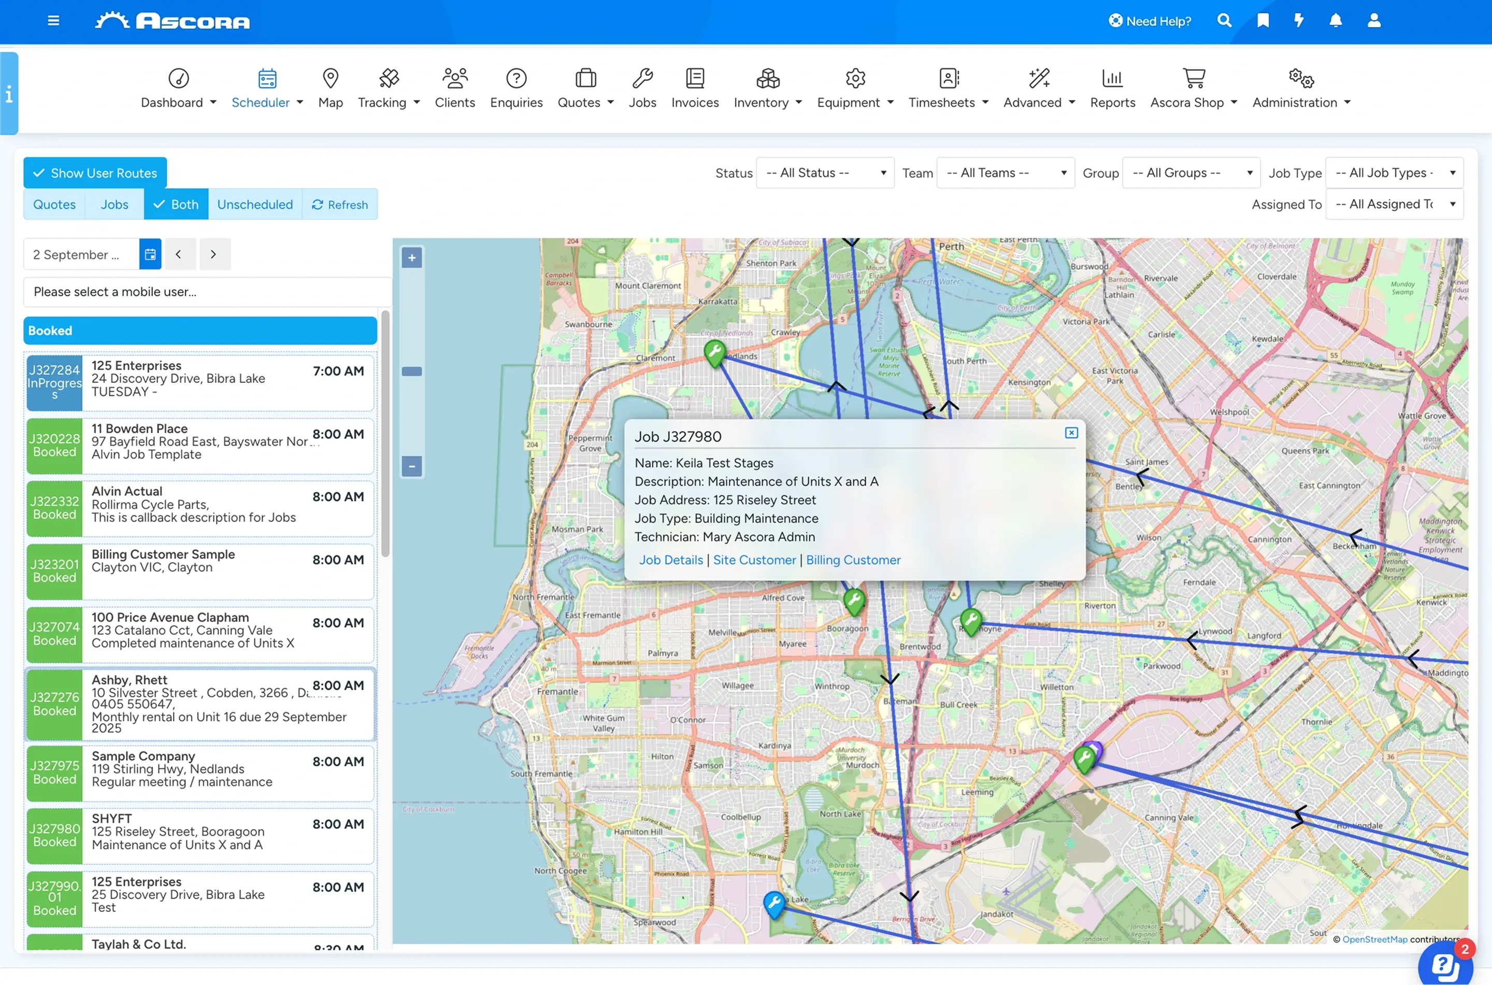This screenshot has height=985, width=1492.
Task: Open Site Customer in the popup
Action: [x=754, y=560]
